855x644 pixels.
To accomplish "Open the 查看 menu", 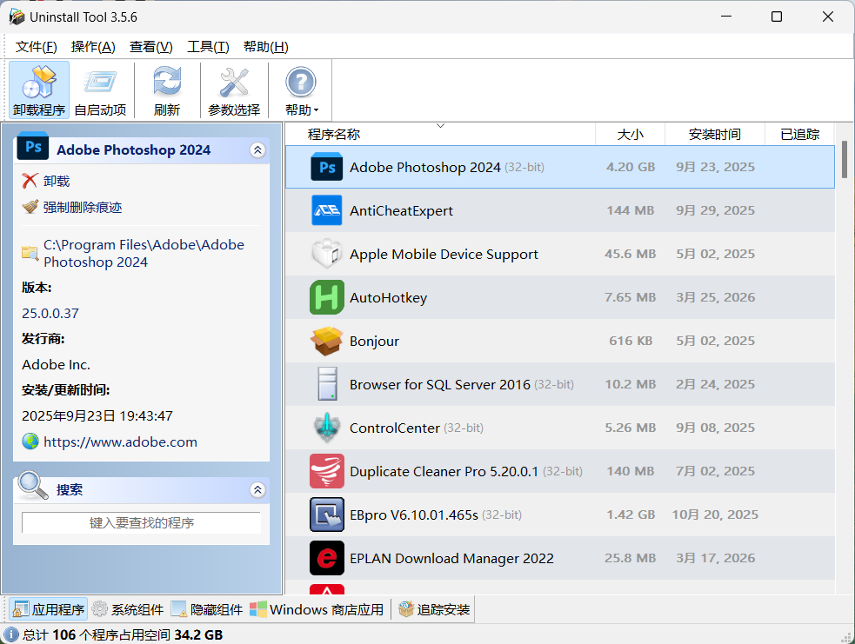I will point(150,46).
